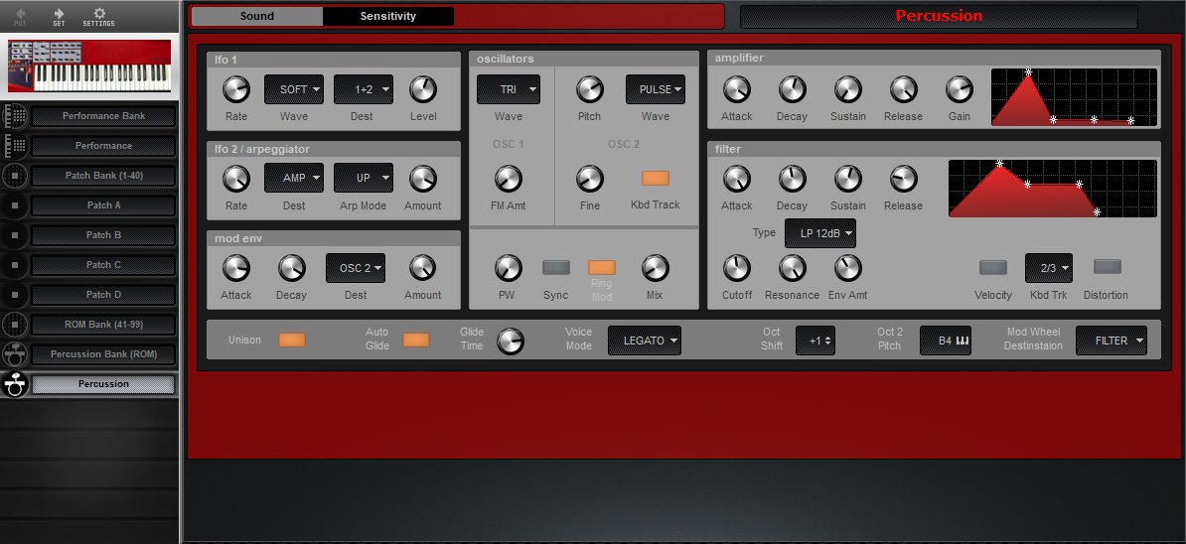The height and width of the screenshot is (544, 1186).
Task: Click the filter Cutoff knob
Action: tap(736, 268)
